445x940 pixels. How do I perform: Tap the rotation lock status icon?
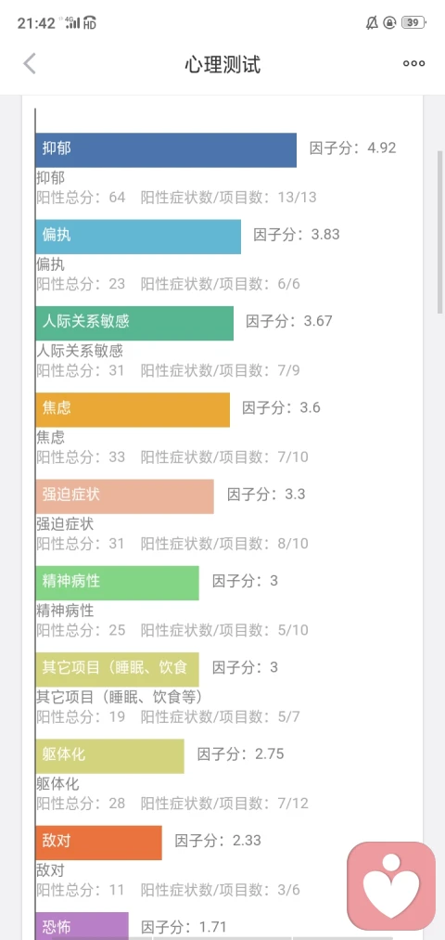coord(390,23)
